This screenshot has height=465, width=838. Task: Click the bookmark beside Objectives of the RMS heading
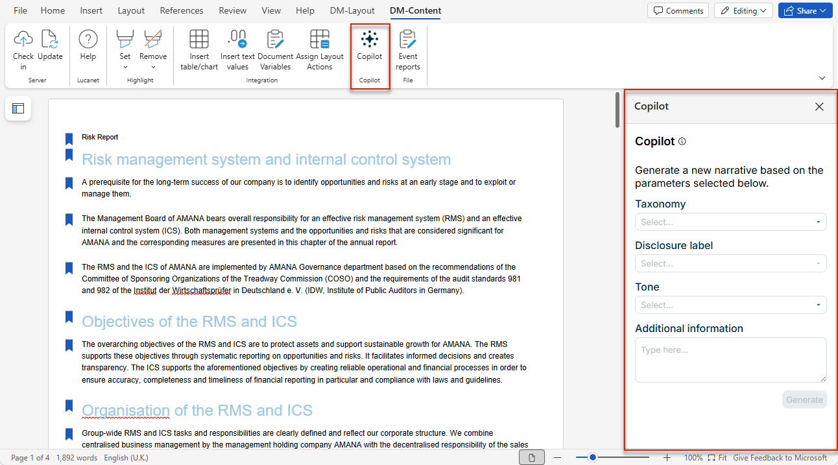[x=69, y=316]
